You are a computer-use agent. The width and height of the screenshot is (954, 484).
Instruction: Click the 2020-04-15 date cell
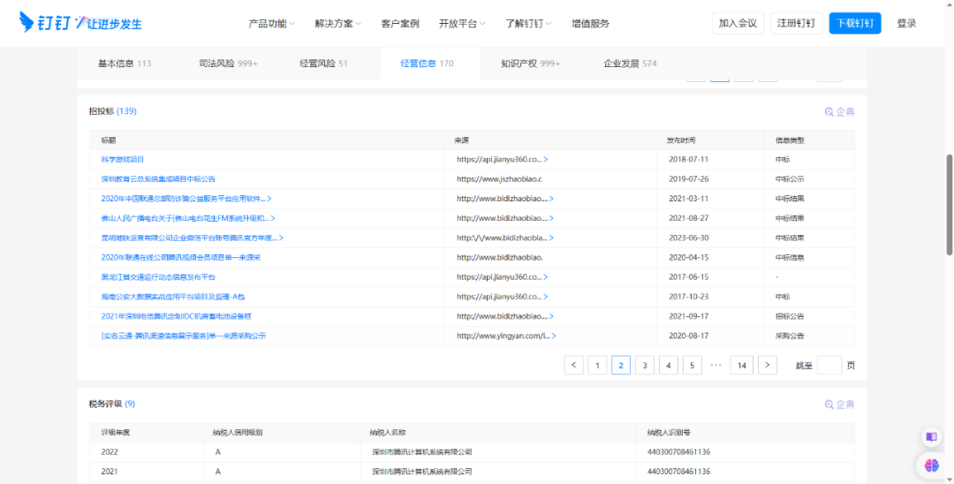689,257
